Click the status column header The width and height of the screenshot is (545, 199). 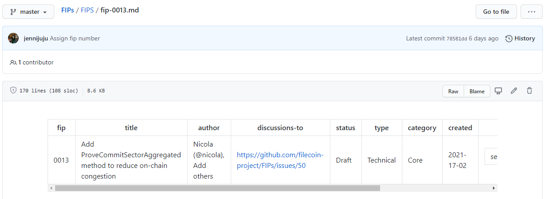(345, 127)
